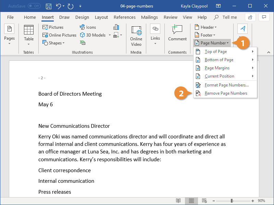
Task: Choose Format Page Numbers option
Action: point(226,85)
